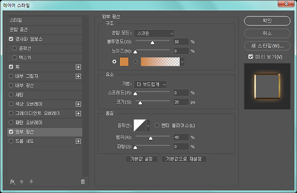Open orange glow color swatch
The width and height of the screenshot is (297, 193).
124,62
